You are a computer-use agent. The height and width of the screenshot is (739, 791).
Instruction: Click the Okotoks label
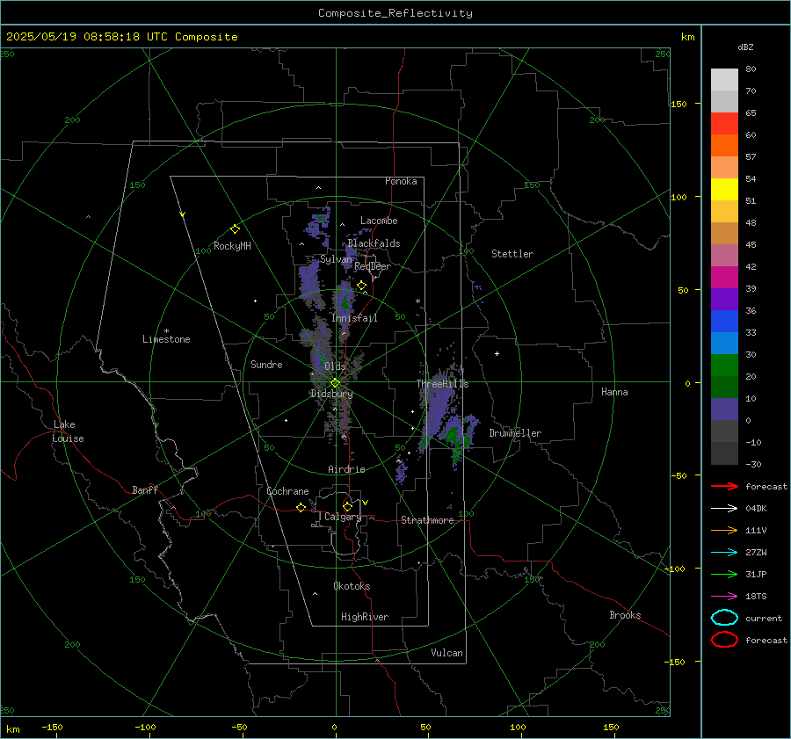(x=352, y=585)
